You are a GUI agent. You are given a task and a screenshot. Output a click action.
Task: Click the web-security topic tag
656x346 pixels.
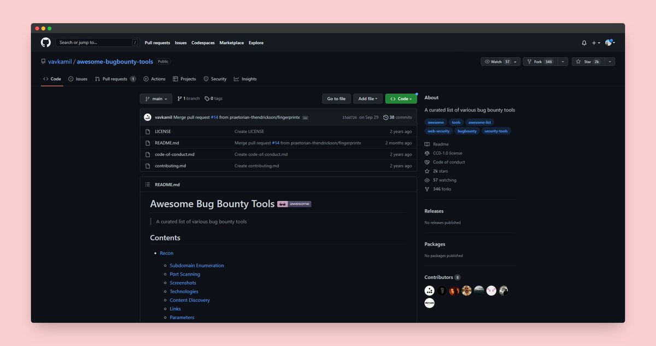click(438, 131)
